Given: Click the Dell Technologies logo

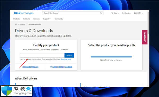Looking at the screenshot, I should [x=24, y=13].
